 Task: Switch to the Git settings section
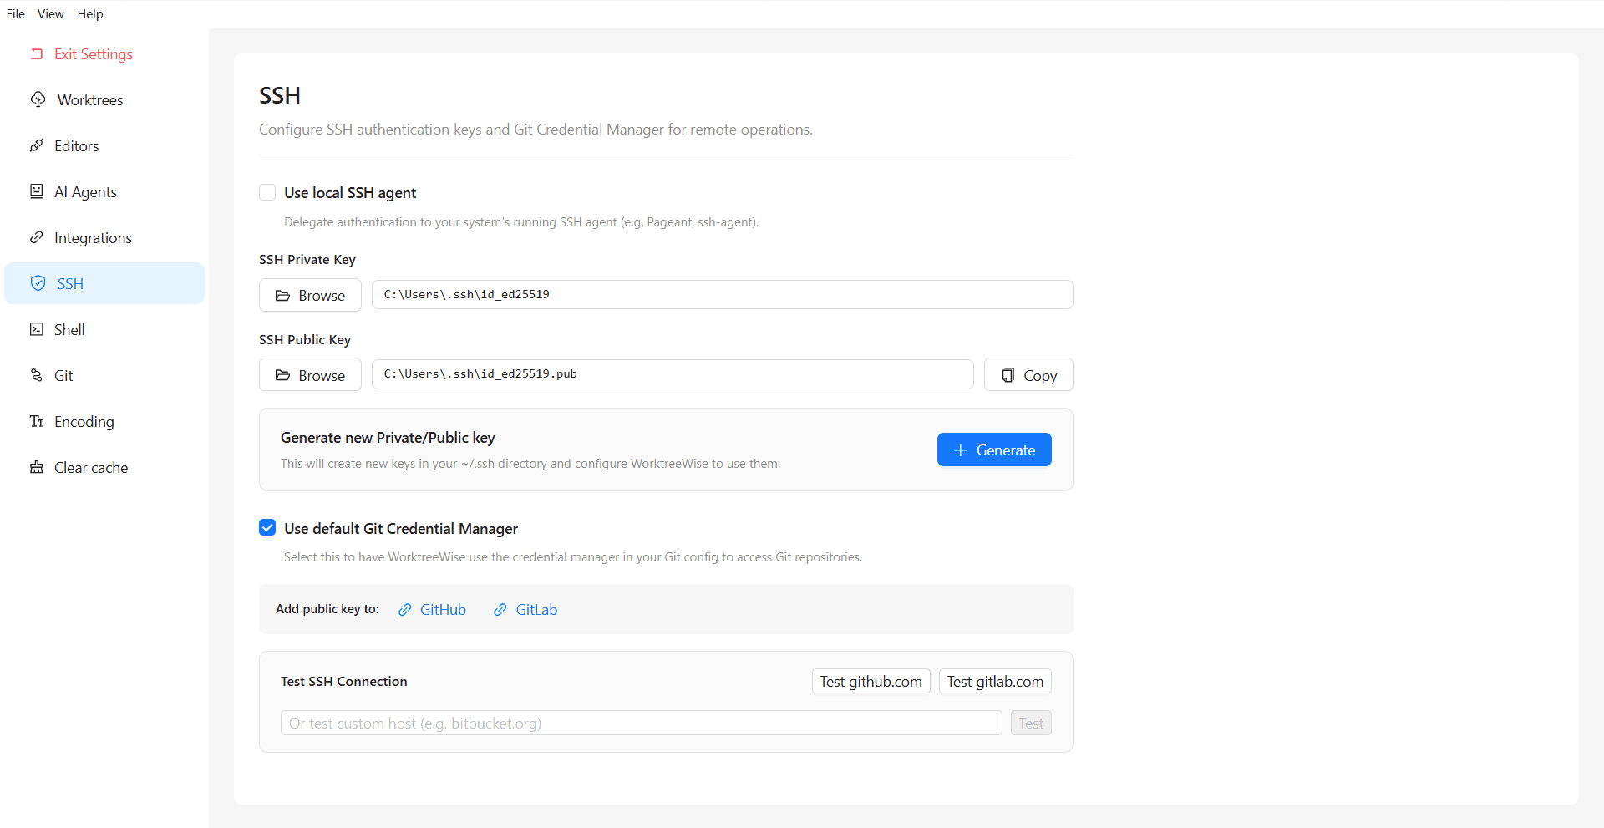click(x=104, y=375)
